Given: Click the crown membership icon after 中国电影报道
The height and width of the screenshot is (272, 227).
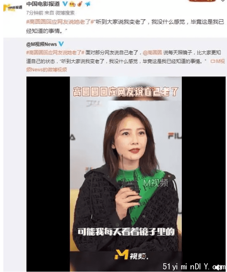Looking at the screenshot, I should [x=72, y=4].
